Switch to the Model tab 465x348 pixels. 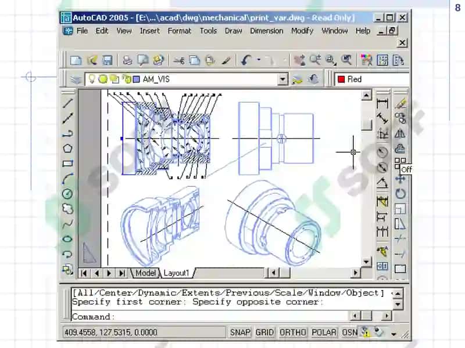coord(145,273)
